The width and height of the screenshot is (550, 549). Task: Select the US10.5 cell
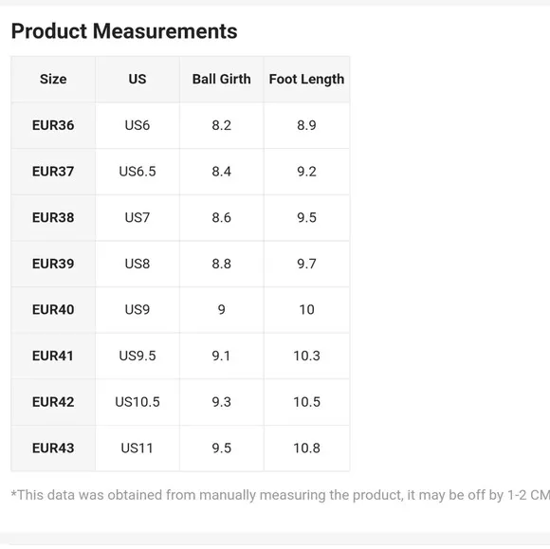click(137, 402)
